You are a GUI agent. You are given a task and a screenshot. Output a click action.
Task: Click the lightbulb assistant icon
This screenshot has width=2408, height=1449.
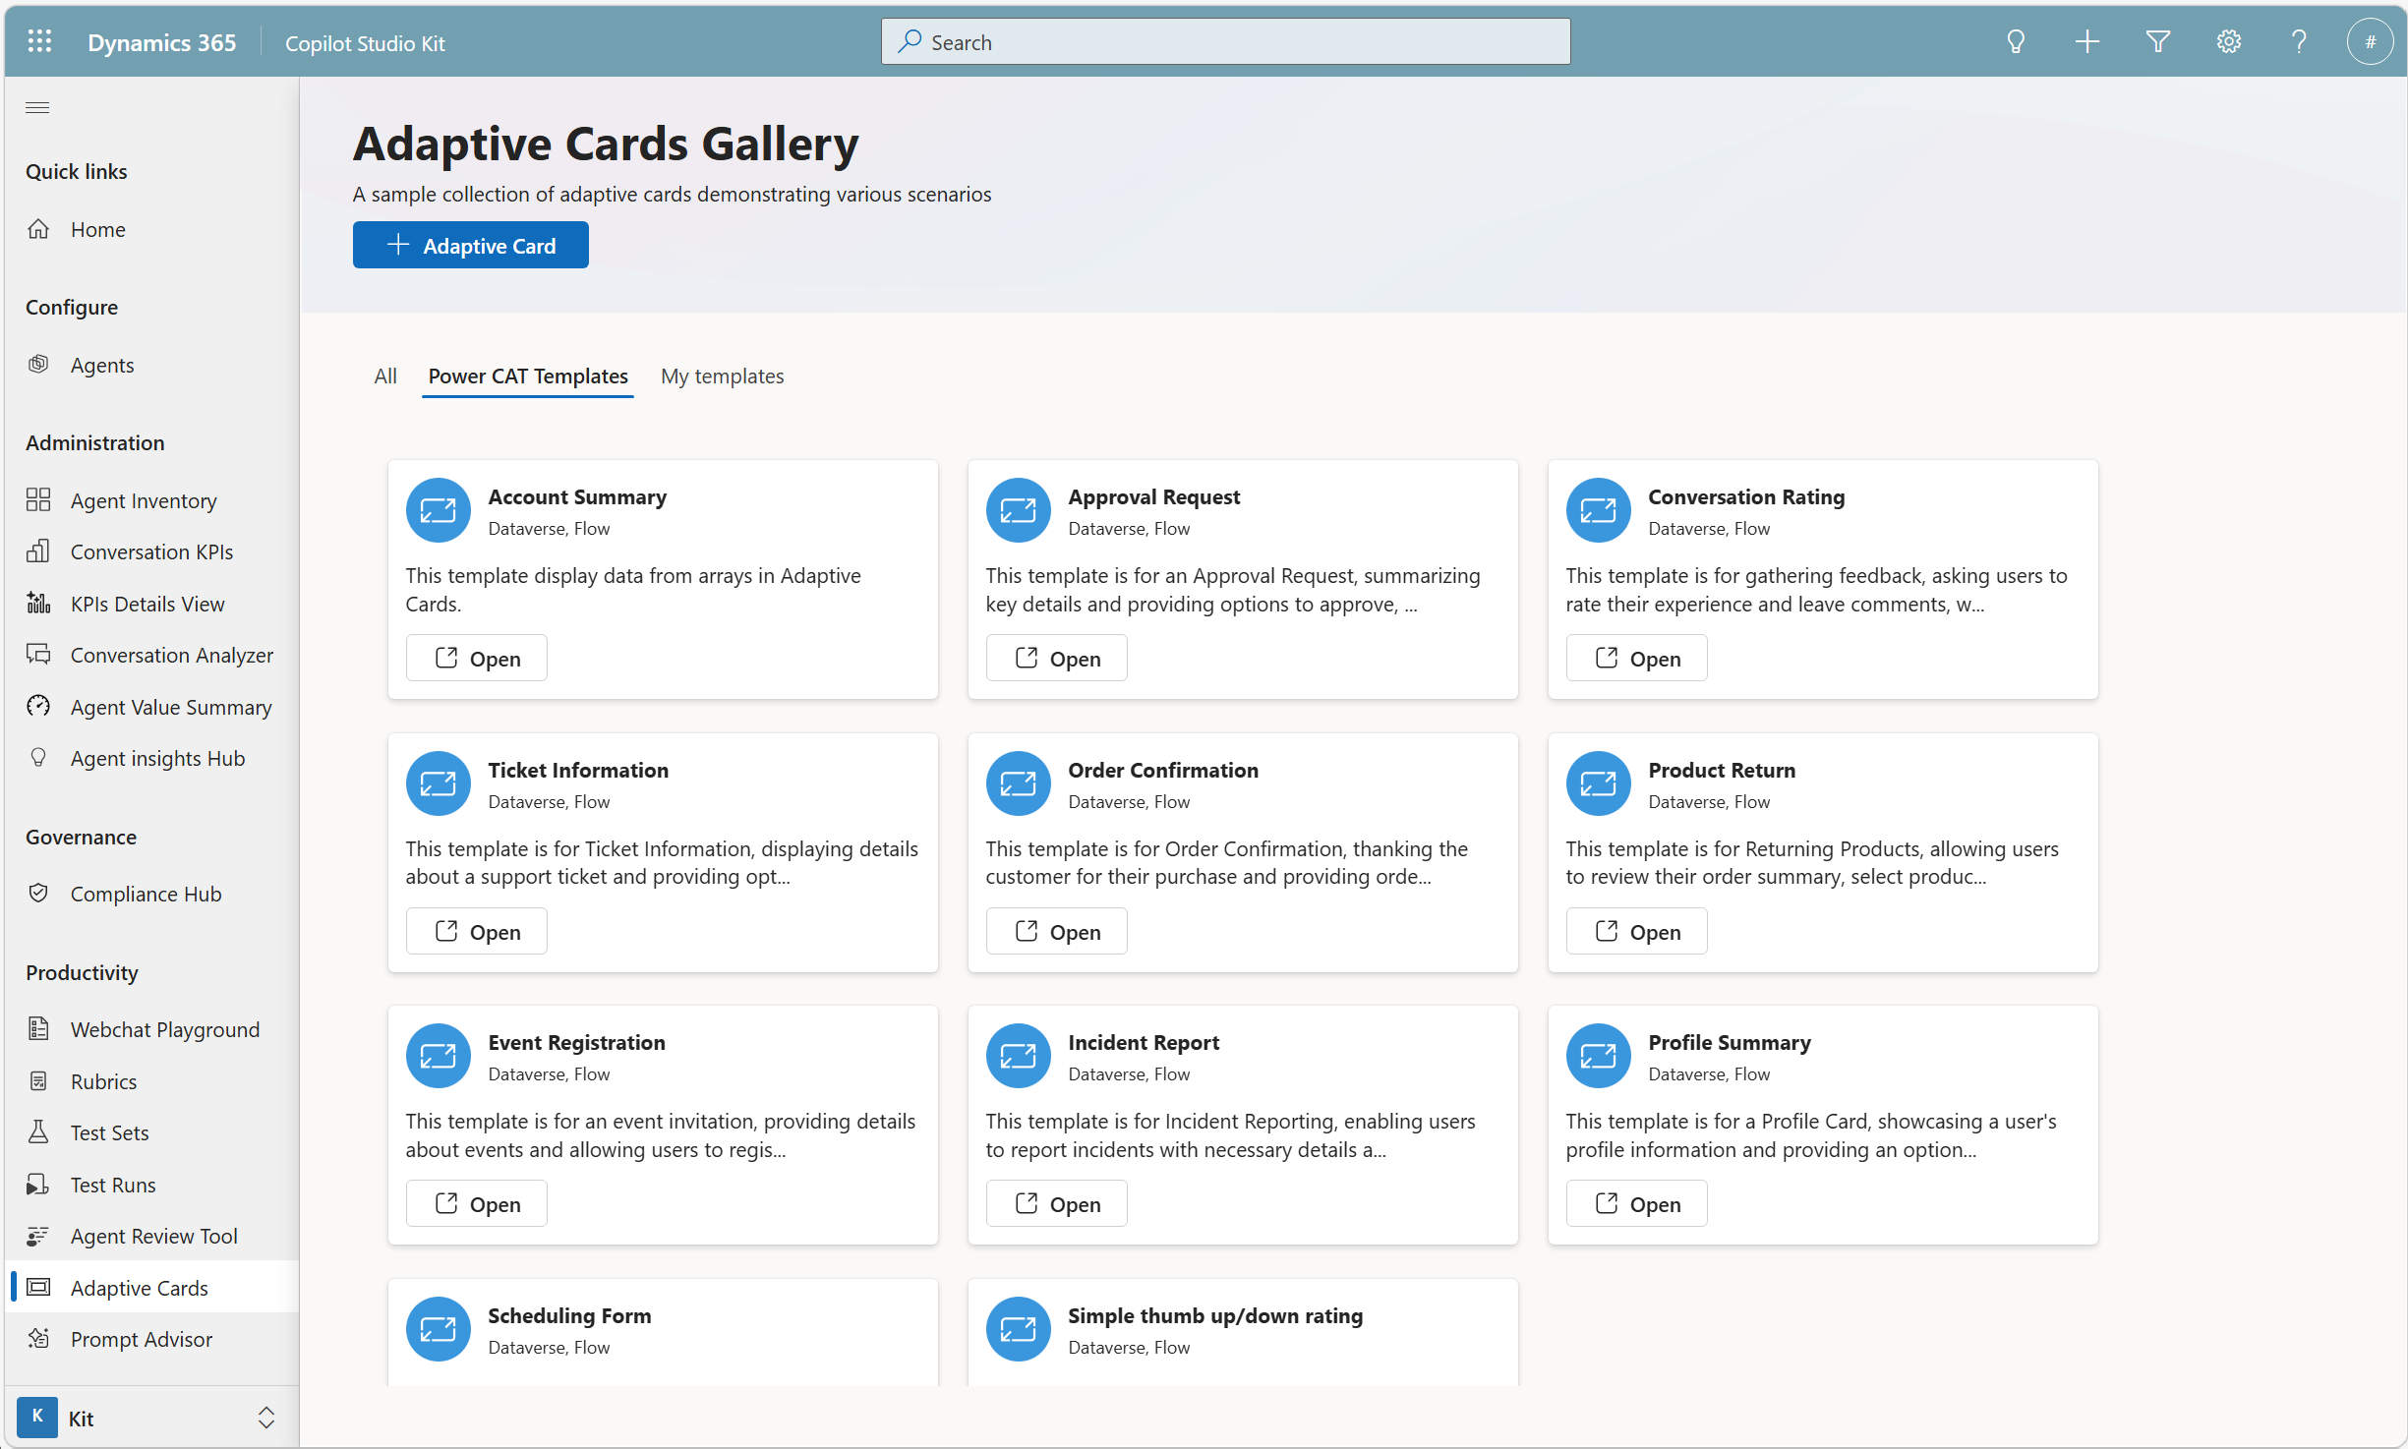tap(2016, 42)
